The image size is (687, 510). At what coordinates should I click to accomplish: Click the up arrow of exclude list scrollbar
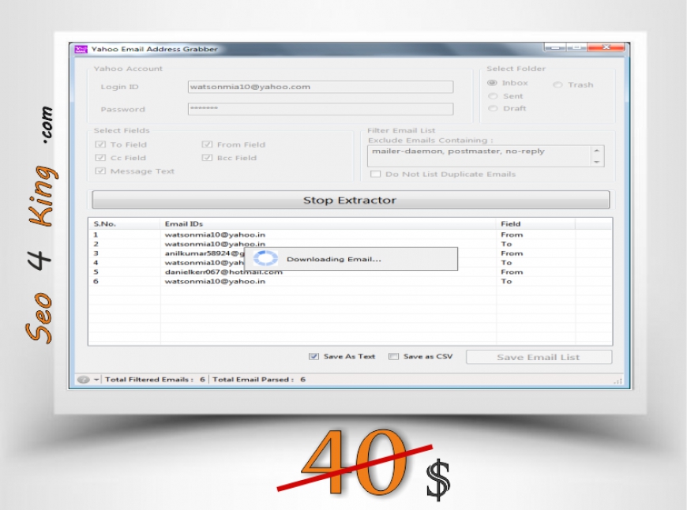tap(597, 151)
